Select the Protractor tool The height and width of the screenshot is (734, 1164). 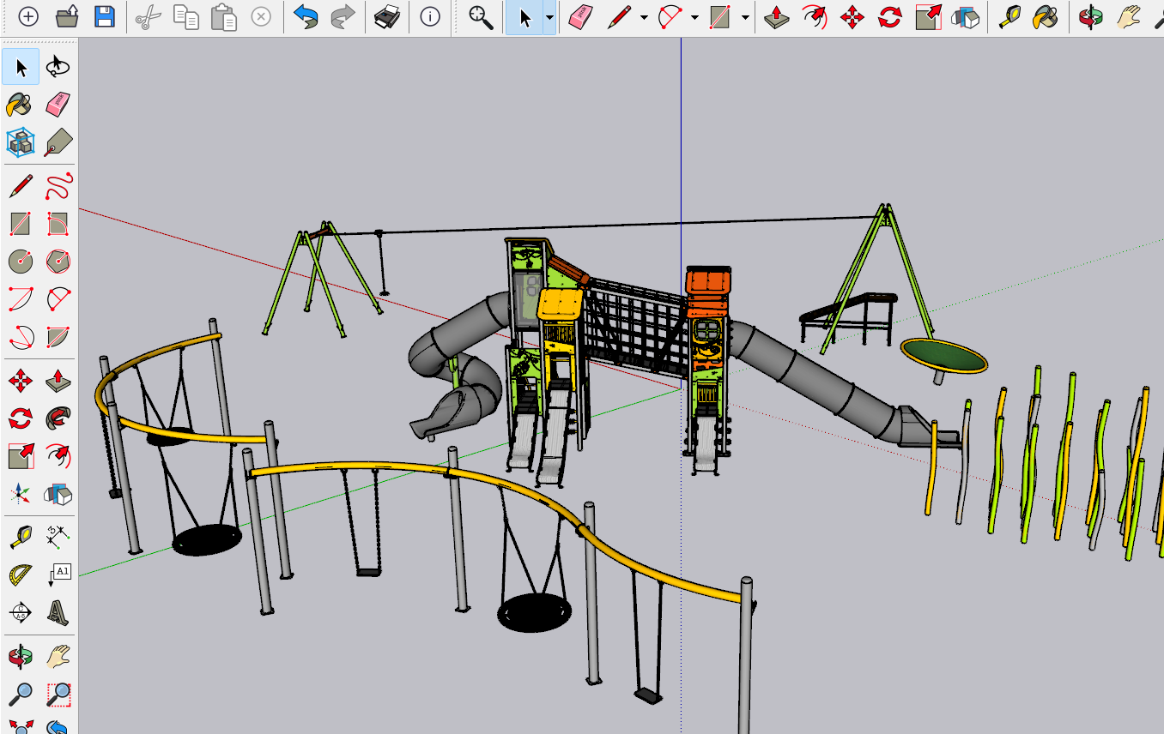tap(21, 575)
